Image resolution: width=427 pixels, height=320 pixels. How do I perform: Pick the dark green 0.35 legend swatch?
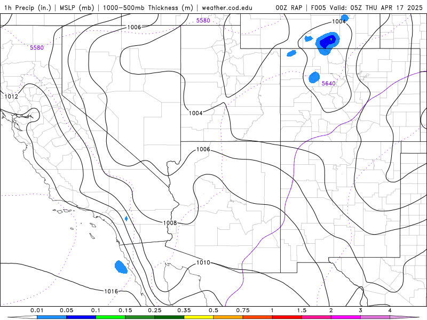coord(169,317)
